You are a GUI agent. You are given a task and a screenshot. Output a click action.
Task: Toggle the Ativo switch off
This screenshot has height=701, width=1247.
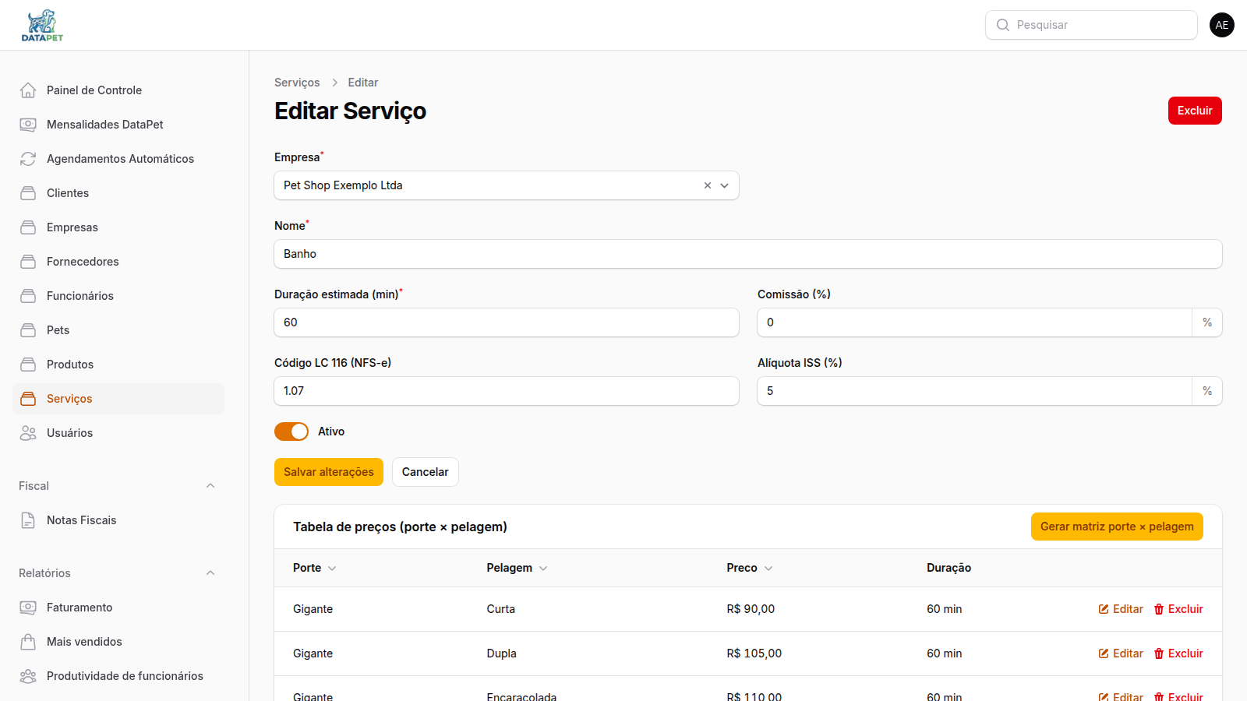pos(291,432)
